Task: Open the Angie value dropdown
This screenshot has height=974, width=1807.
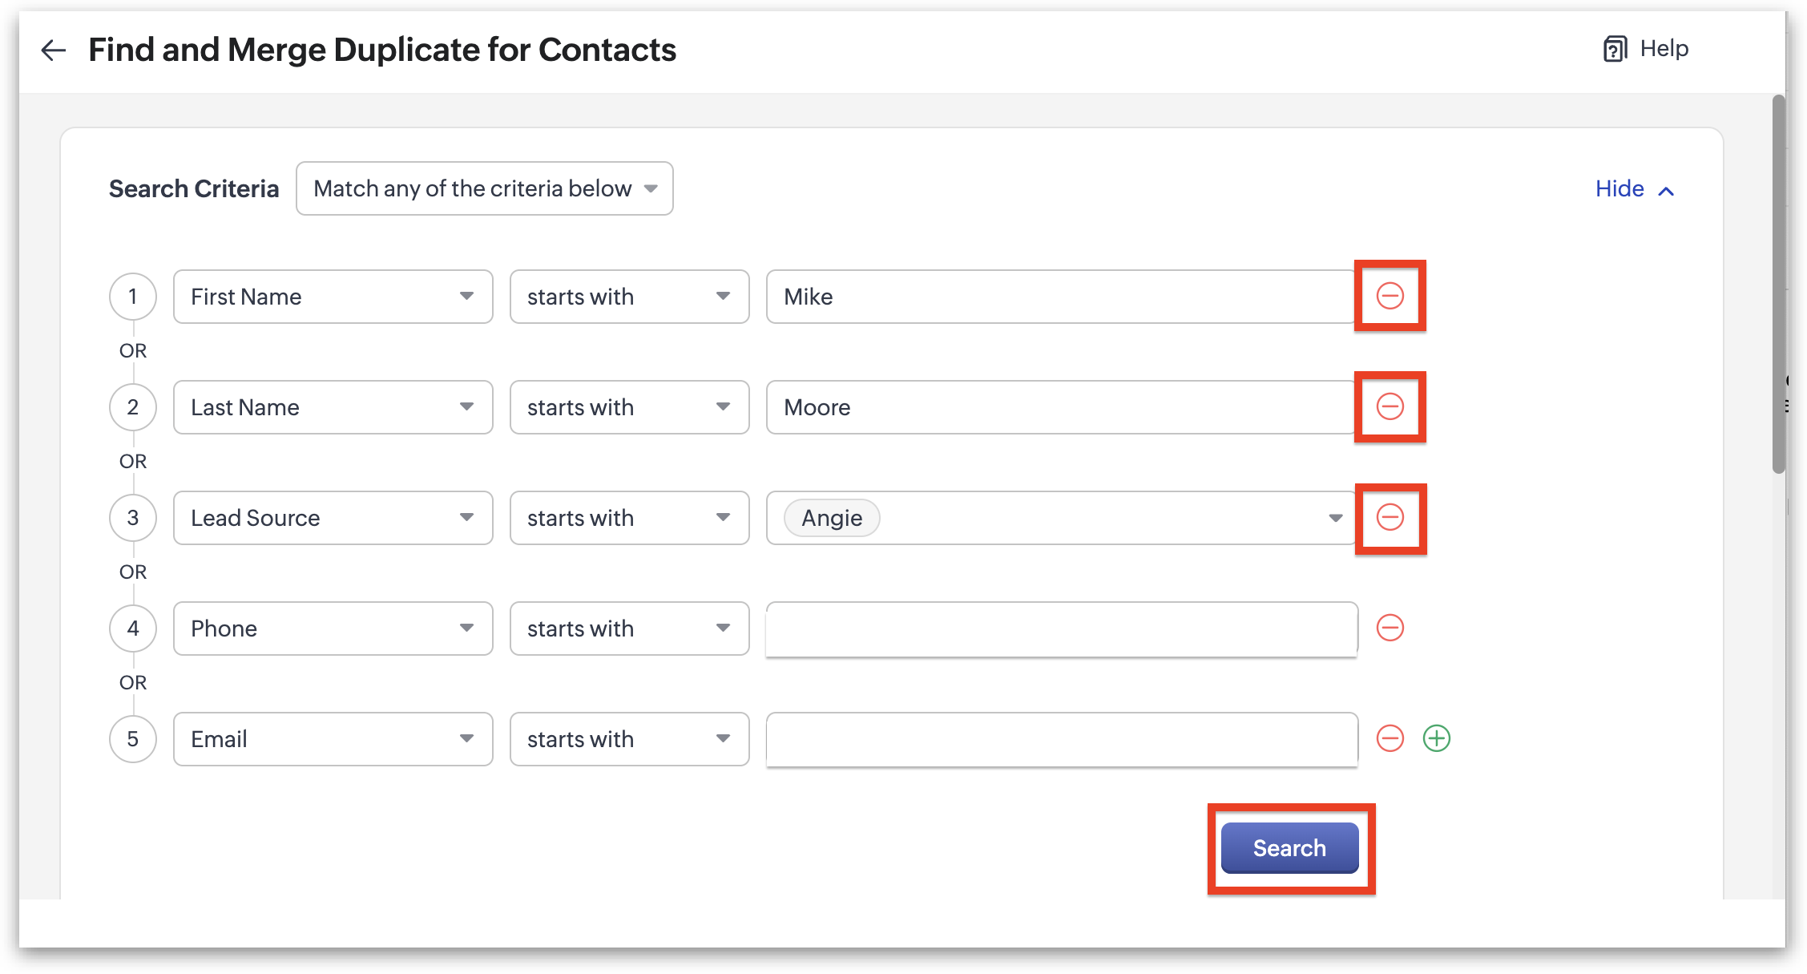Action: 1334,518
